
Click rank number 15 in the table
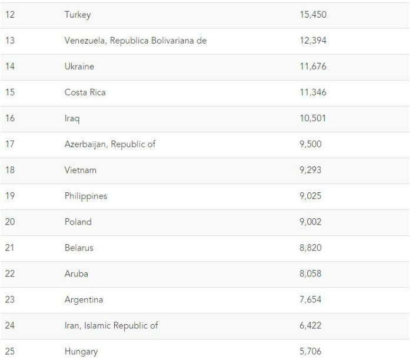click(9, 92)
